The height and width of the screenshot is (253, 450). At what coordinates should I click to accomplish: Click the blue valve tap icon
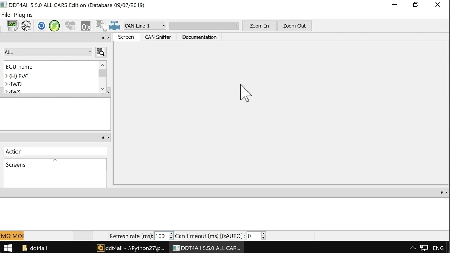click(x=114, y=26)
